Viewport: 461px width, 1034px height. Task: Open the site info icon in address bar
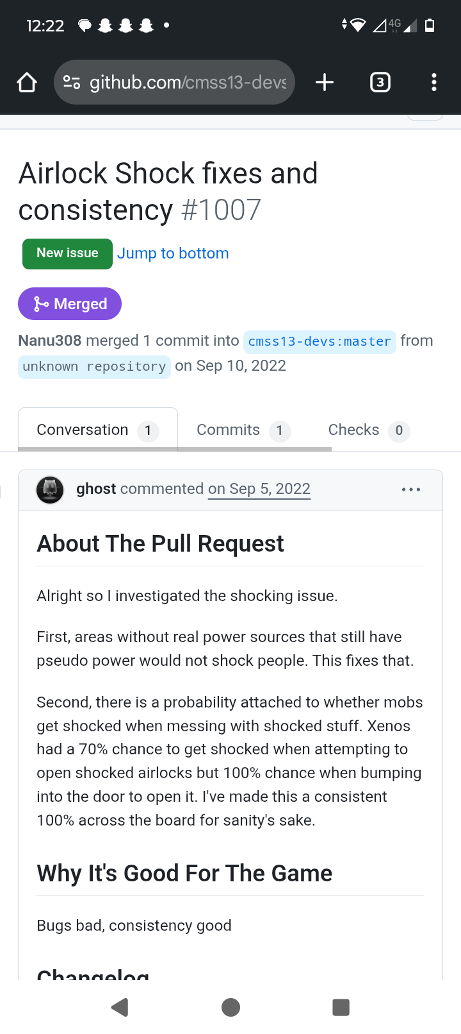click(72, 82)
